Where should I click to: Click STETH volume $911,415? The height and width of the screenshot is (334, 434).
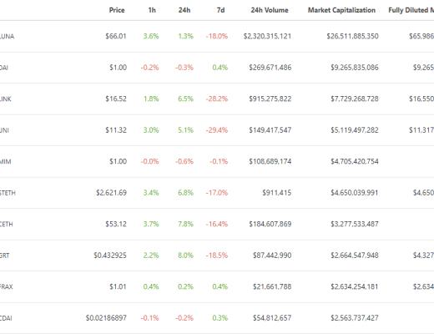coord(277,193)
